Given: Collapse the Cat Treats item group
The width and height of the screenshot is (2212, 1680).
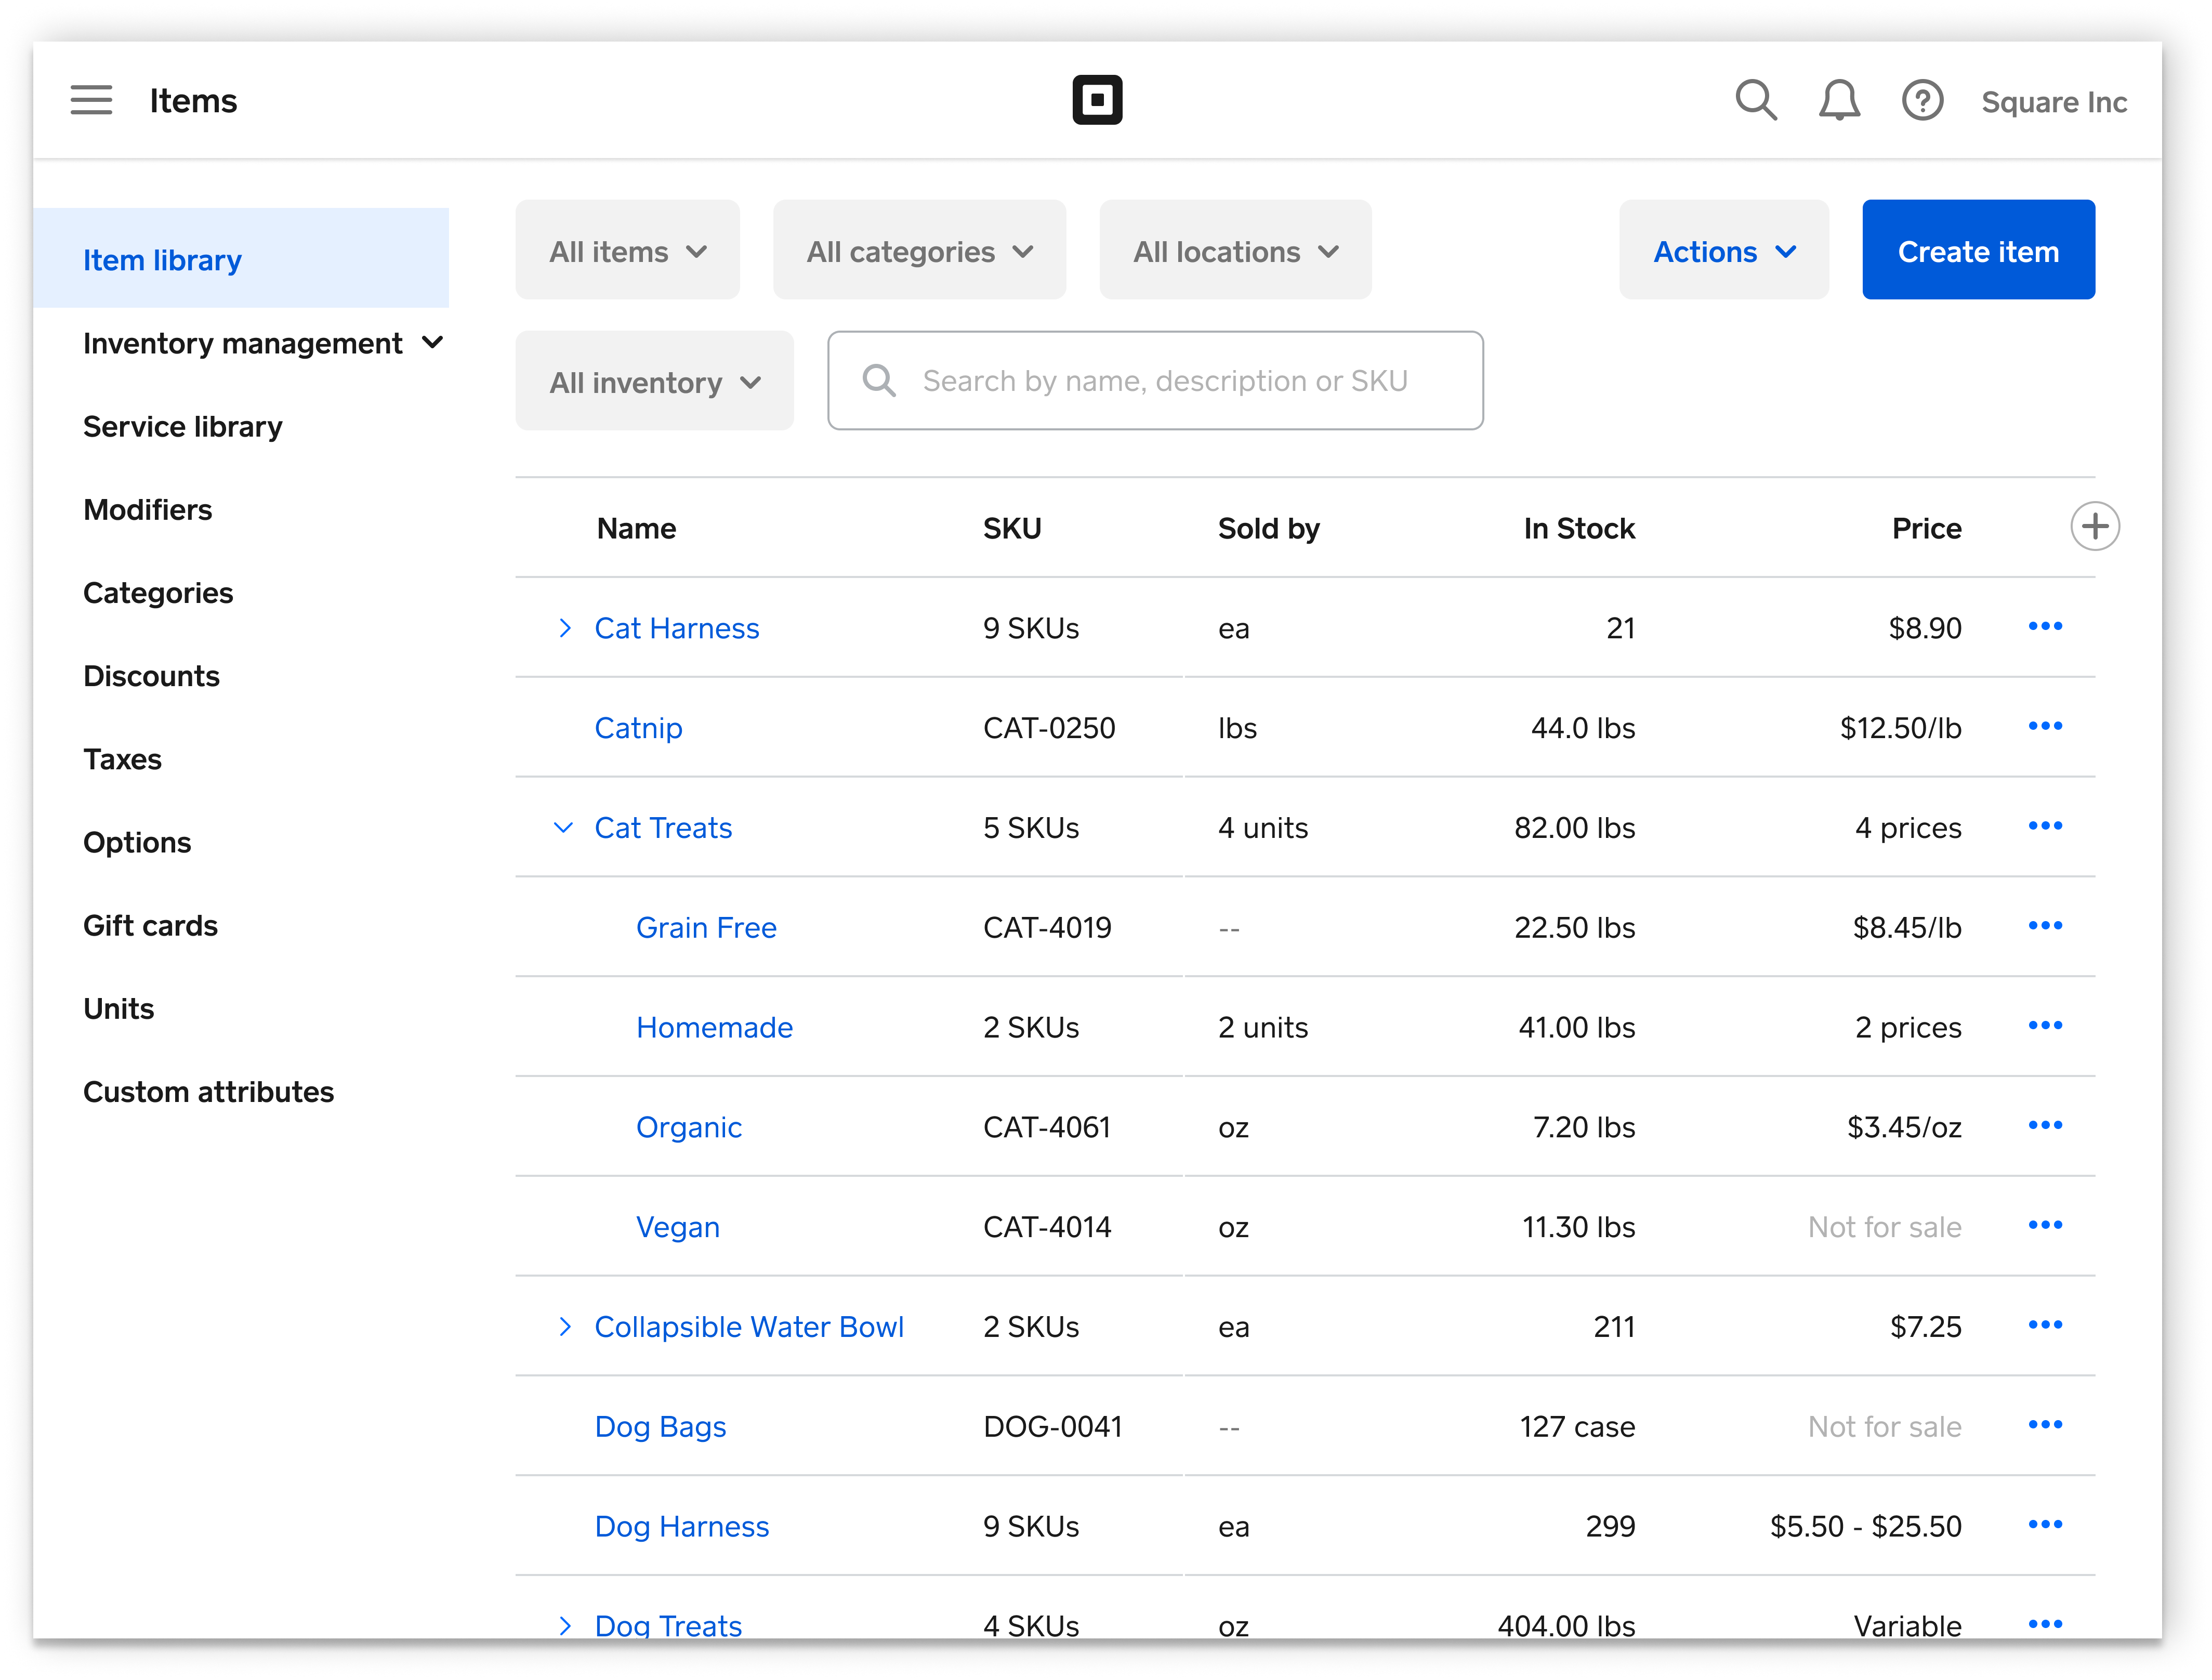Looking at the screenshot, I should [x=563, y=826].
